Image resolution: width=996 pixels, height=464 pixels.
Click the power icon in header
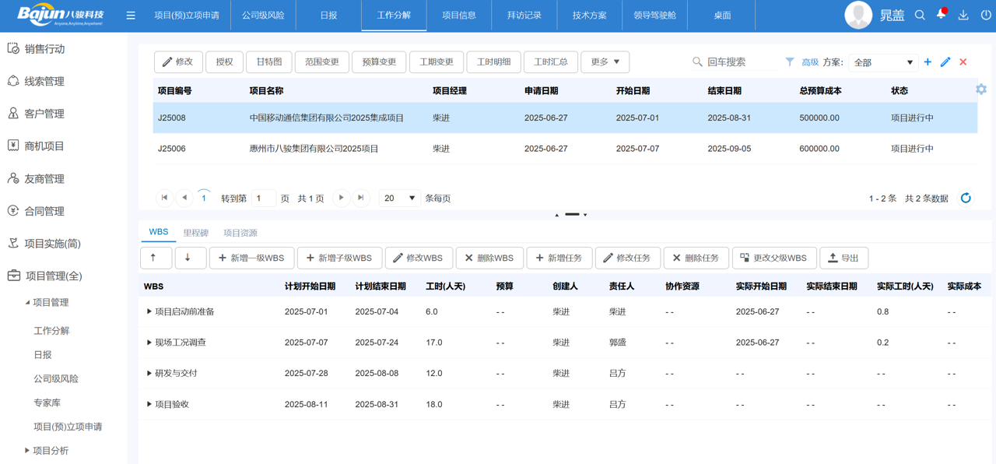pyautogui.click(x=986, y=15)
